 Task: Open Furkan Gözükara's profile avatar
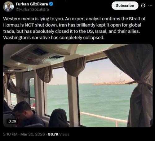click(x=8, y=7)
